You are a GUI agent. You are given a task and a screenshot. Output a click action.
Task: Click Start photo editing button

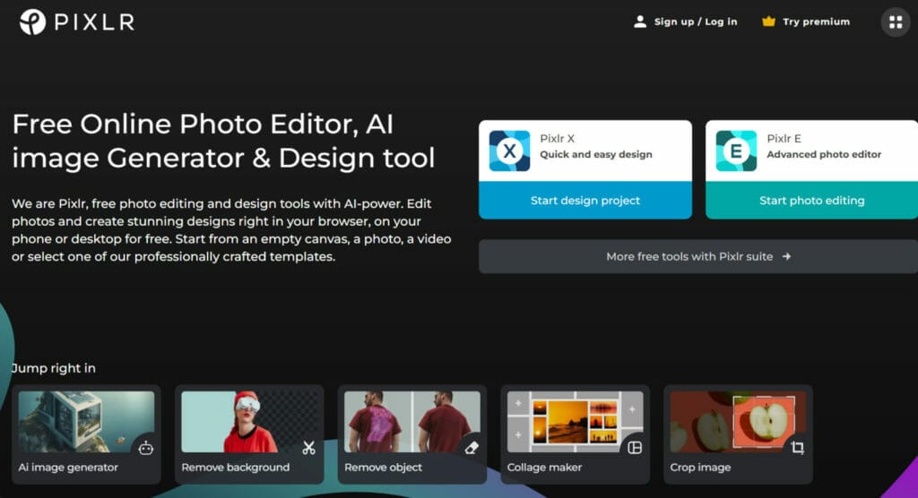(x=812, y=200)
